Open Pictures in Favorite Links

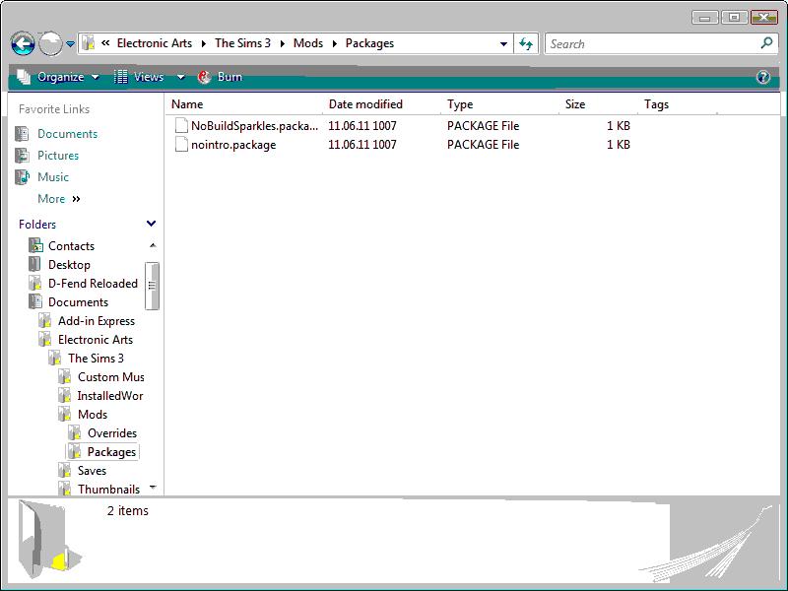[x=58, y=156]
